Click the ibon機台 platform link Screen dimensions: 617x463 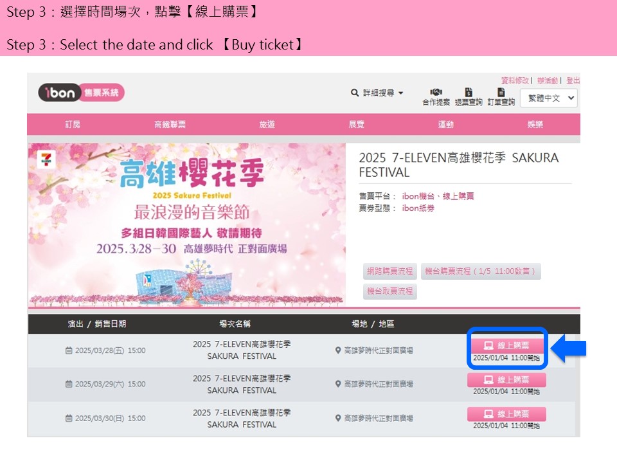click(418, 196)
